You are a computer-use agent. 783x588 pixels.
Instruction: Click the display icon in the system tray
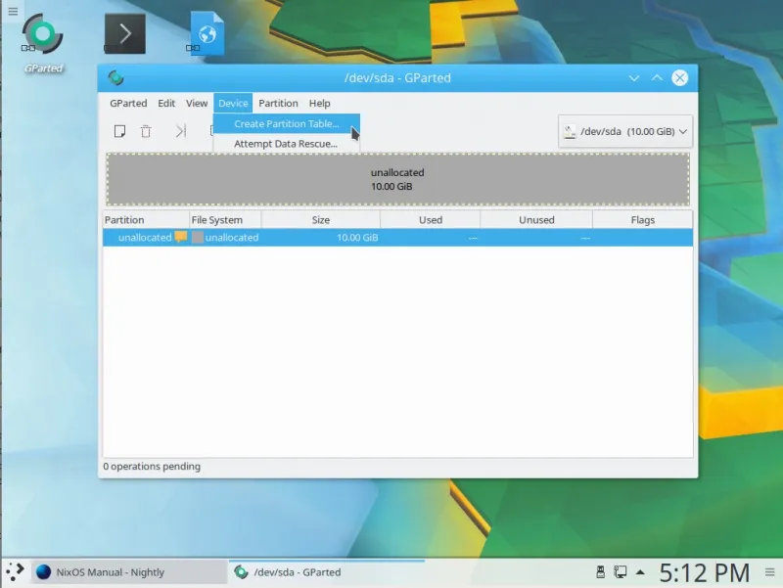pyautogui.click(x=619, y=571)
